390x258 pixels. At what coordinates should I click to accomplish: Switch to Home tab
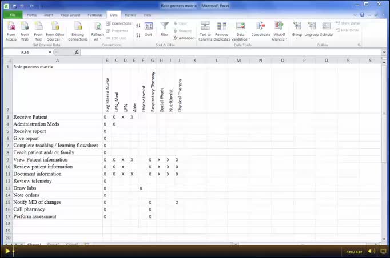tap(31, 15)
